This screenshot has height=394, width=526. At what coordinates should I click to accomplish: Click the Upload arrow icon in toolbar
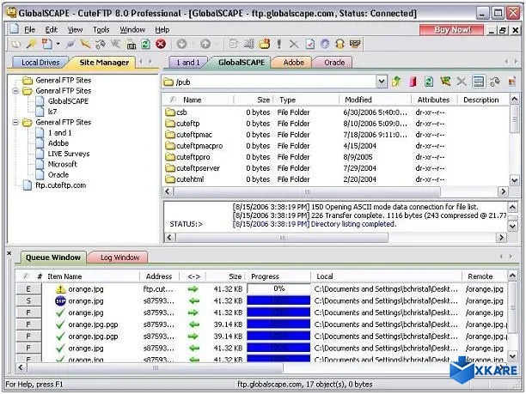[205, 44]
